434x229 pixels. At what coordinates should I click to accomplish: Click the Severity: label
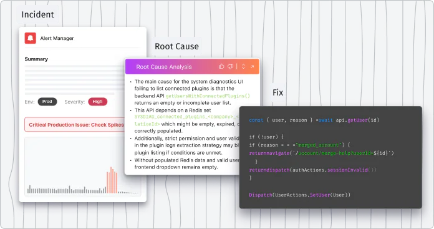75,102
